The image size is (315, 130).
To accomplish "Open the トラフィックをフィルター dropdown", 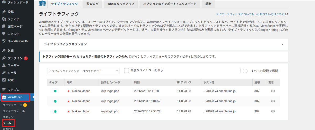I will point(83,71).
